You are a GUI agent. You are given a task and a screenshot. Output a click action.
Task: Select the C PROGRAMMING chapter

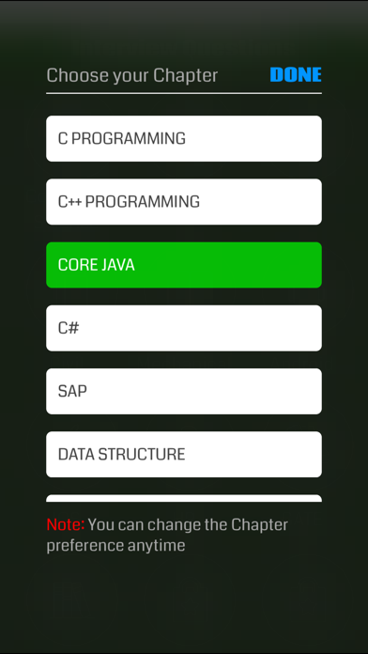[x=184, y=138]
